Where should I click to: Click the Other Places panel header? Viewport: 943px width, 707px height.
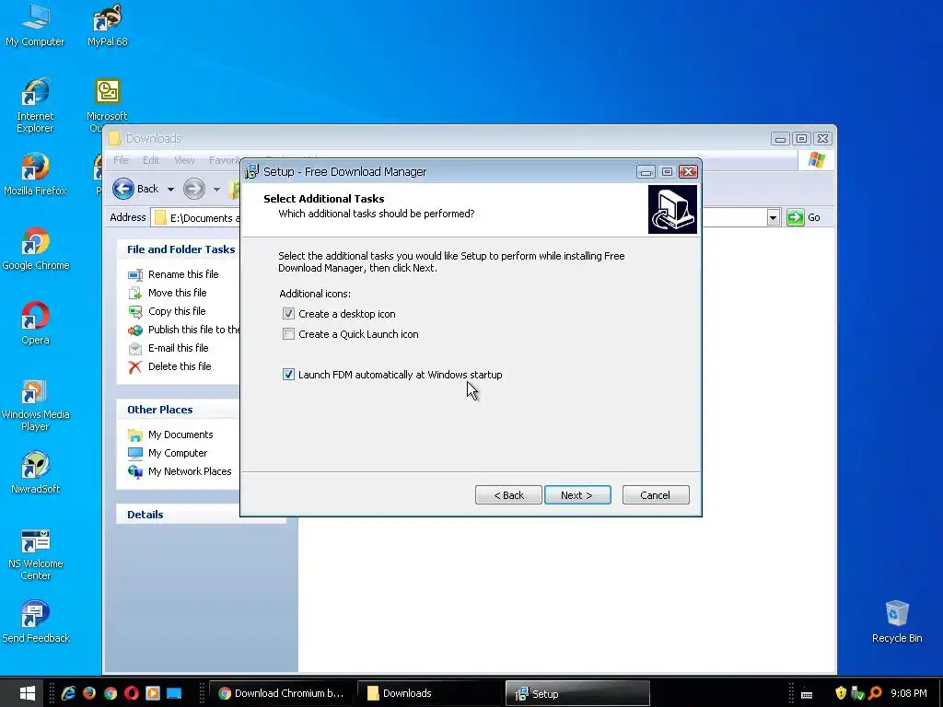click(178, 410)
